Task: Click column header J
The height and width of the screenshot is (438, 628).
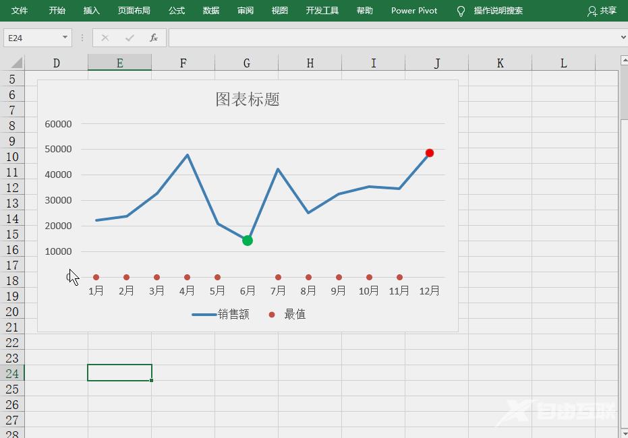Action: (437, 62)
